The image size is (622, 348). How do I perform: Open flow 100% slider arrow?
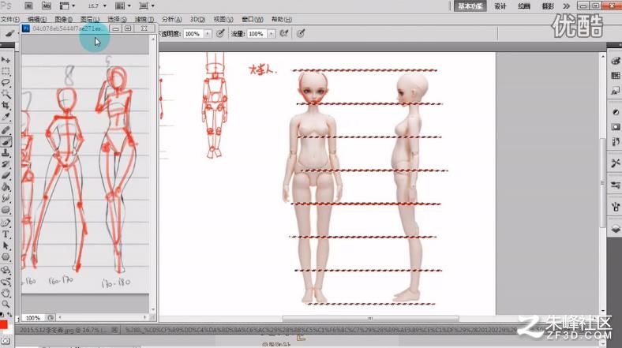[x=272, y=34]
